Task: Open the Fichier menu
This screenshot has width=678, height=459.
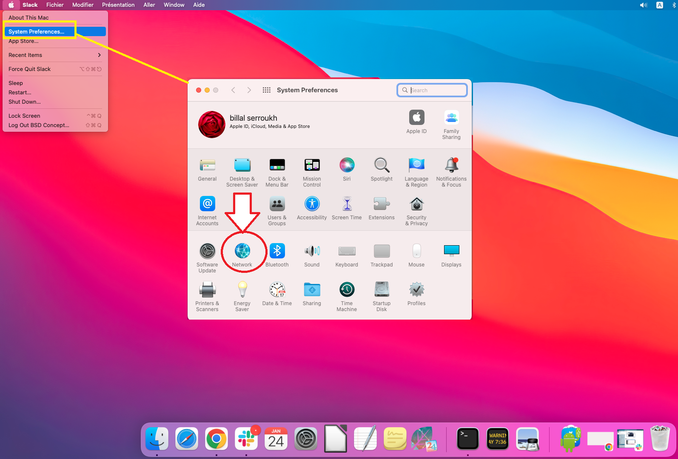Action: pyautogui.click(x=55, y=5)
